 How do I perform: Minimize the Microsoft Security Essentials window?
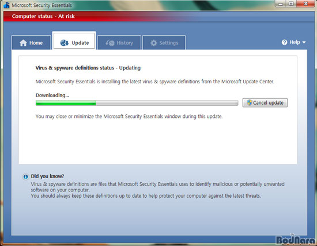pyautogui.click(x=281, y=4)
